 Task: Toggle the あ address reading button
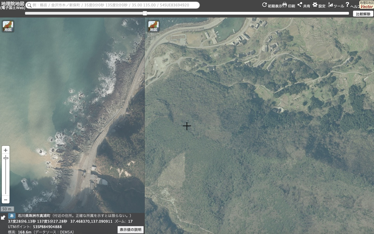point(12,216)
